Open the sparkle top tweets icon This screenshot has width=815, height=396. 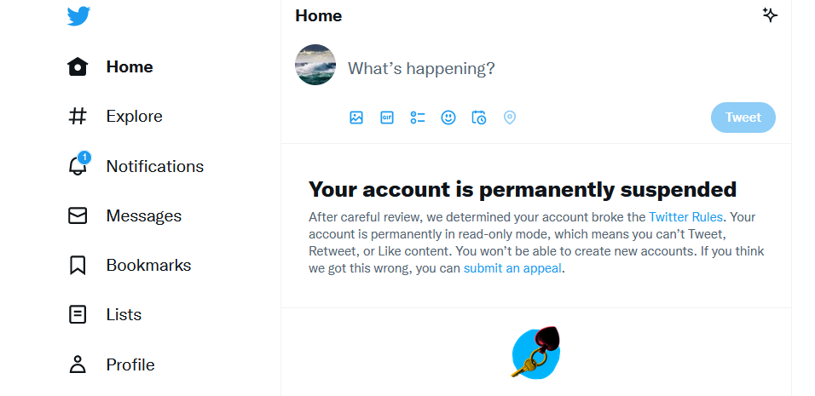770,15
